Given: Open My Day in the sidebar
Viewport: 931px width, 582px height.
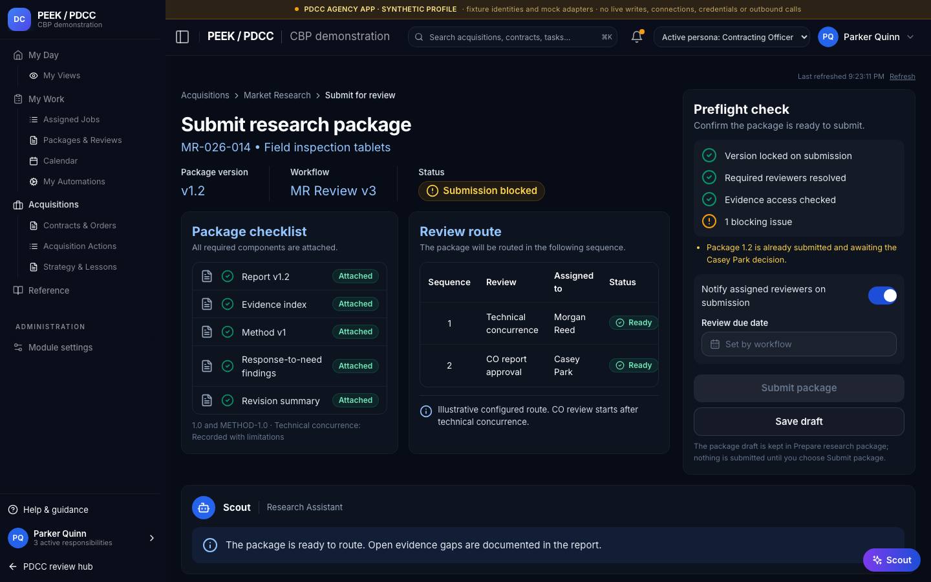Looking at the screenshot, I should pyautogui.click(x=43, y=55).
